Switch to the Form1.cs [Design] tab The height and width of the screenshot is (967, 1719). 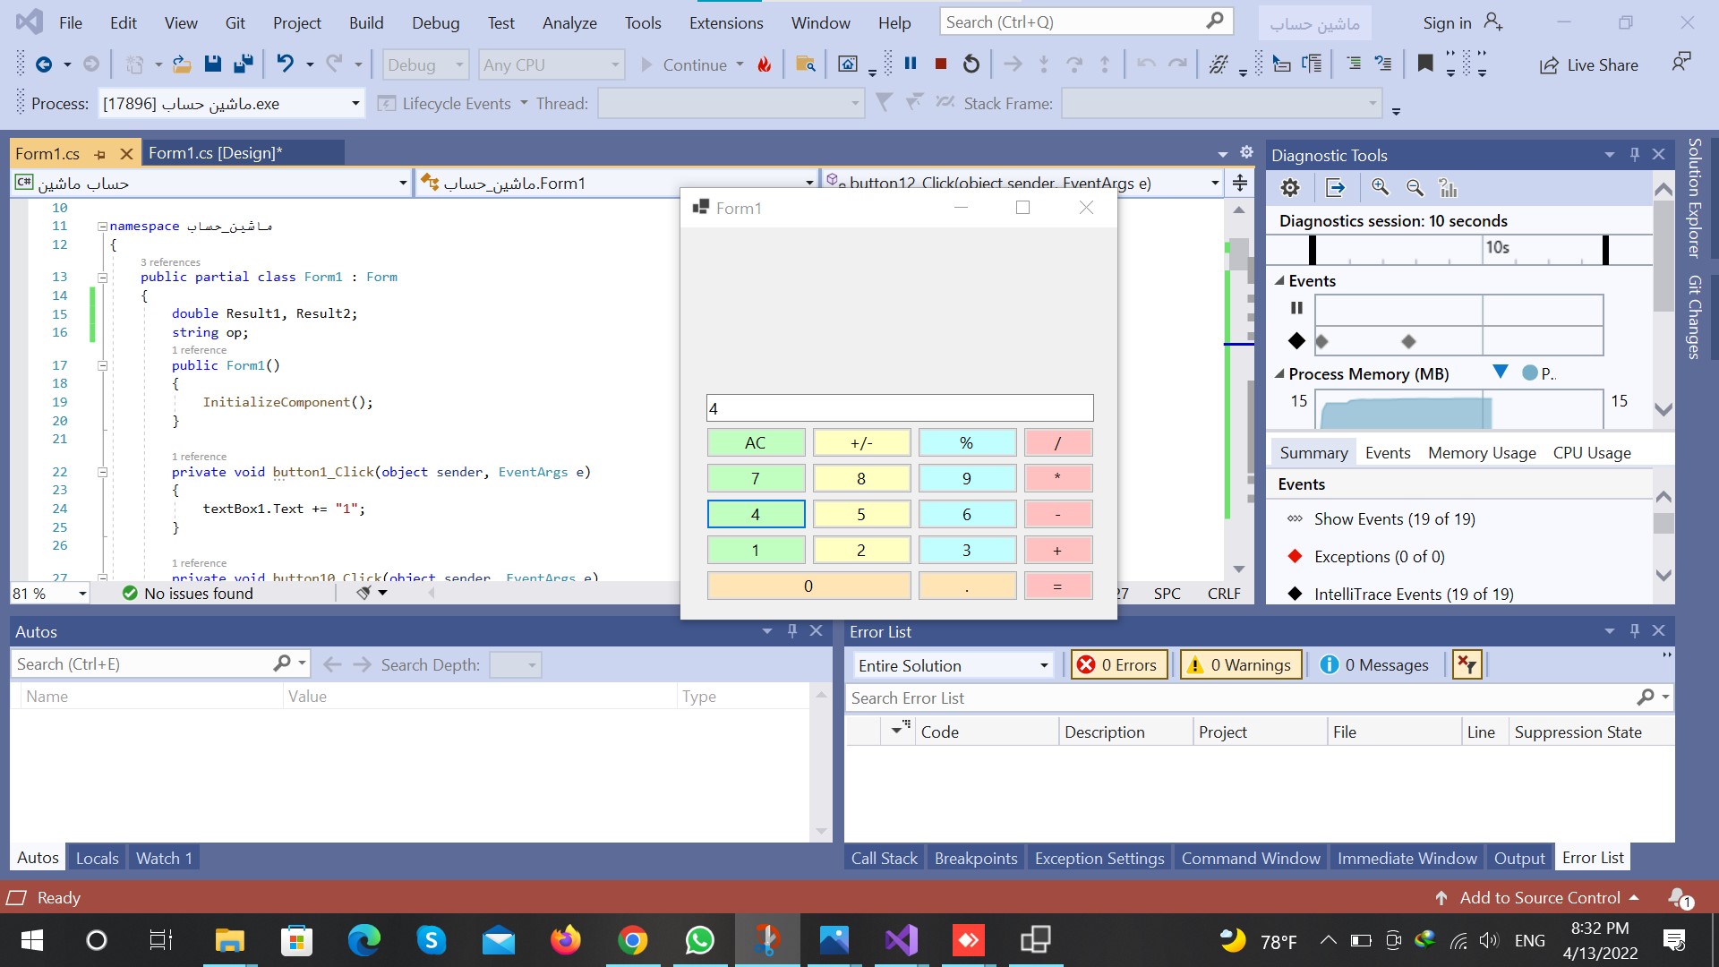tap(215, 152)
